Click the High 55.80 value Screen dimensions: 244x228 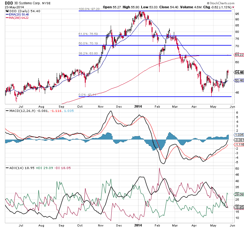(131, 7)
